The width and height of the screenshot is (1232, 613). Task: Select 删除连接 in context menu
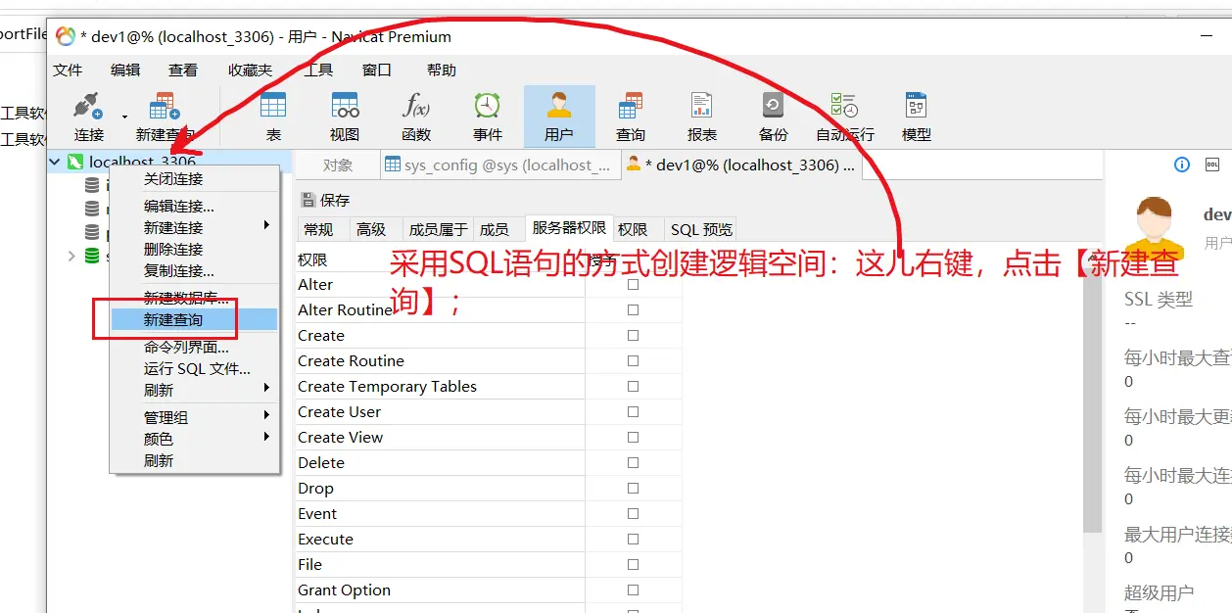pyautogui.click(x=196, y=249)
